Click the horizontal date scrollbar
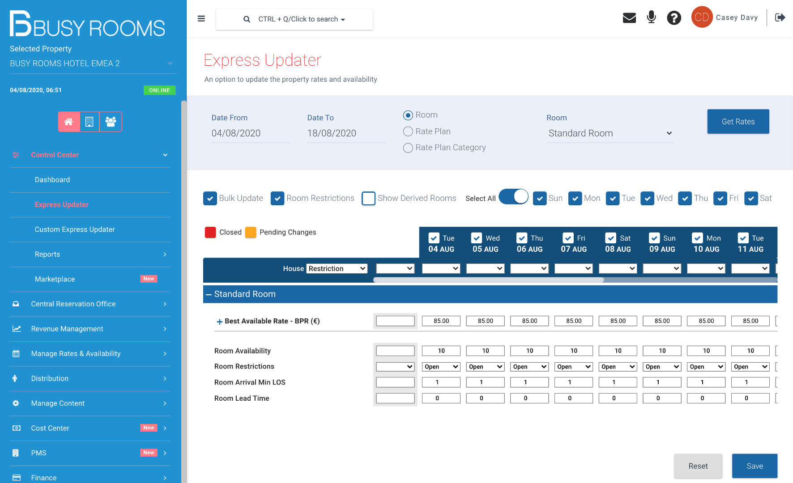The image size is (793, 483). 489,280
